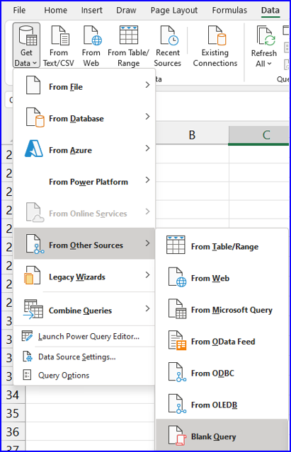This screenshot has height=452, width=291.
Task: Expand the From File submenu arrow
Action: (x=147, y=85)
